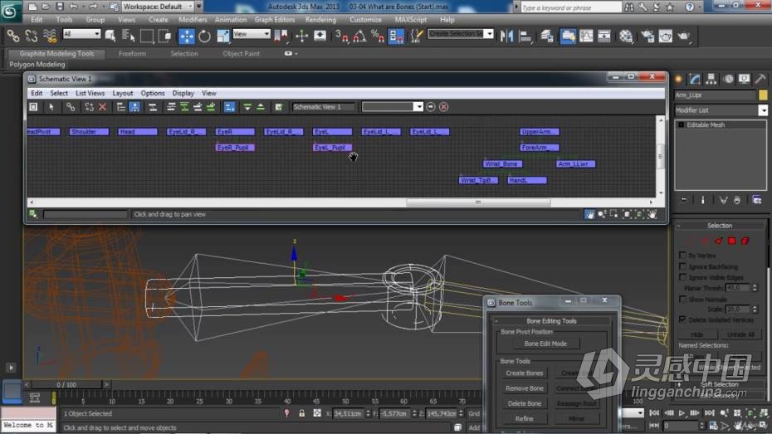772x434 pixels.
Task: Toggle Ignore Backfacing checkbox
Action: pos(682,266)
